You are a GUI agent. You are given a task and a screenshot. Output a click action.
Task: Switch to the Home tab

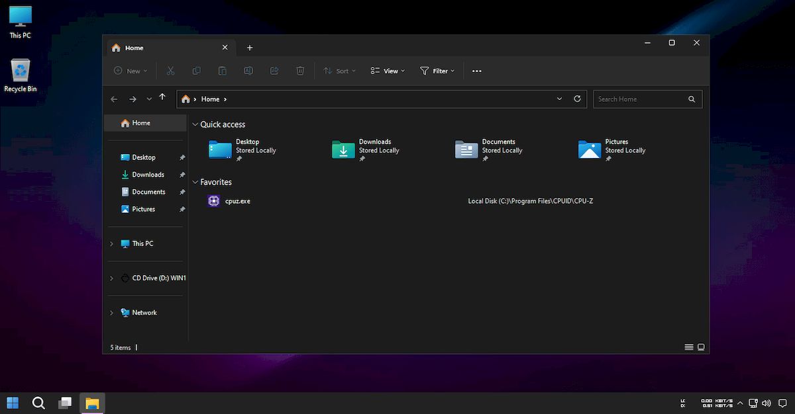(x=134, y=47)
